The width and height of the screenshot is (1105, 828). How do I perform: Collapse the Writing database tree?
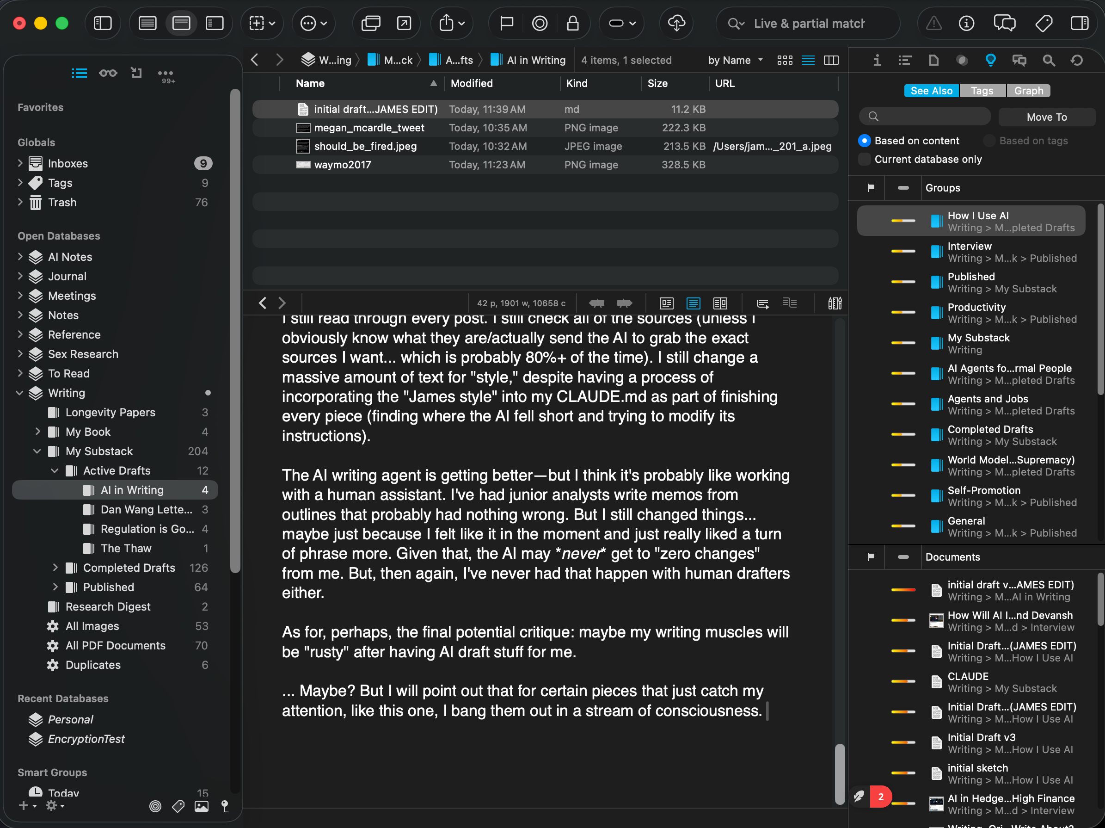click(x=19, y=393)
